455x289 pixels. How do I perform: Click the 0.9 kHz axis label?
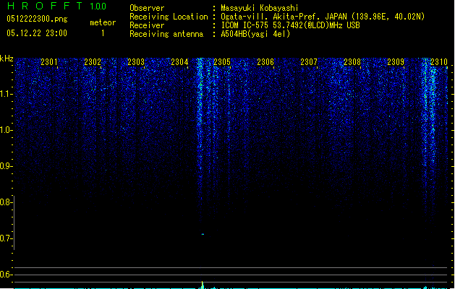7,166
